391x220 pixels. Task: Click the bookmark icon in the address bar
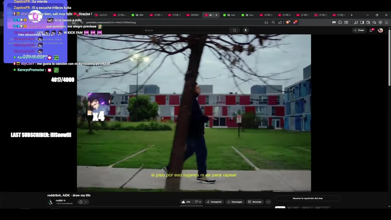pos(74,22)
